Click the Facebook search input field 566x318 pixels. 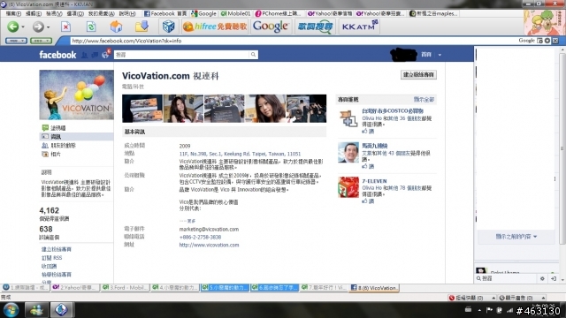[x=181, y=55]
